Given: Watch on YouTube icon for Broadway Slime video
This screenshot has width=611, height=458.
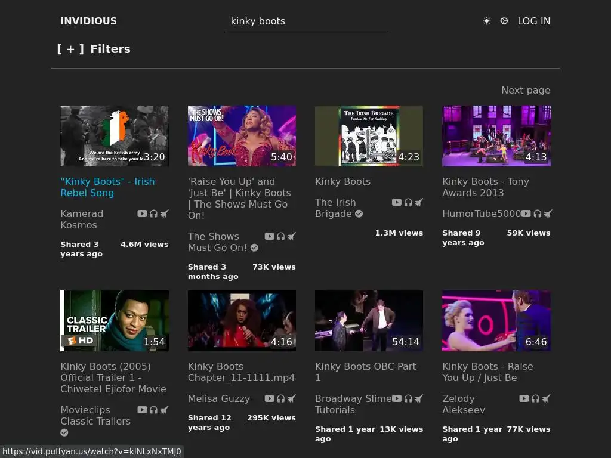Looking at the screenshot, I should coord(397,398).
